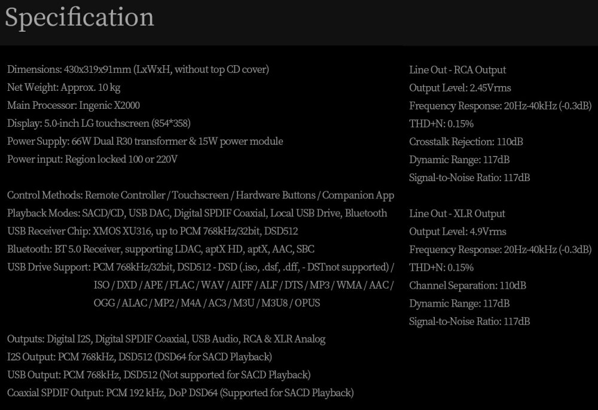Click the Specification heading
598x410 pixels.
[x=80, y=18]
